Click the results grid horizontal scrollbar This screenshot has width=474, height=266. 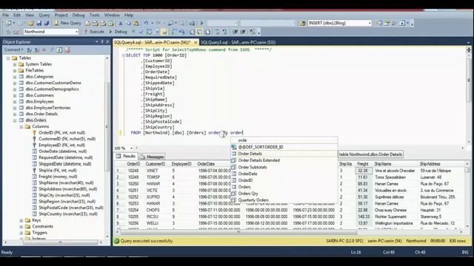[238, 232]
